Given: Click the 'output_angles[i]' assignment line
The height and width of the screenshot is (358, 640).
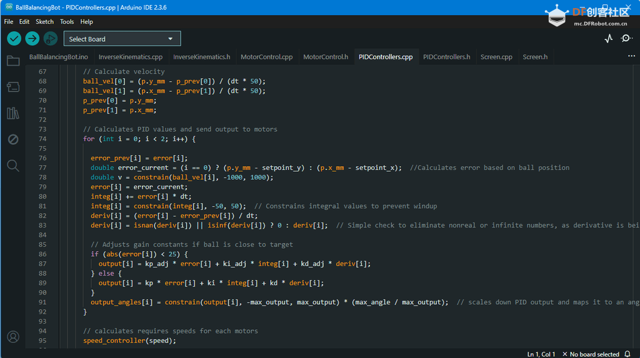Looking at the screenshot, I should 269,302.
